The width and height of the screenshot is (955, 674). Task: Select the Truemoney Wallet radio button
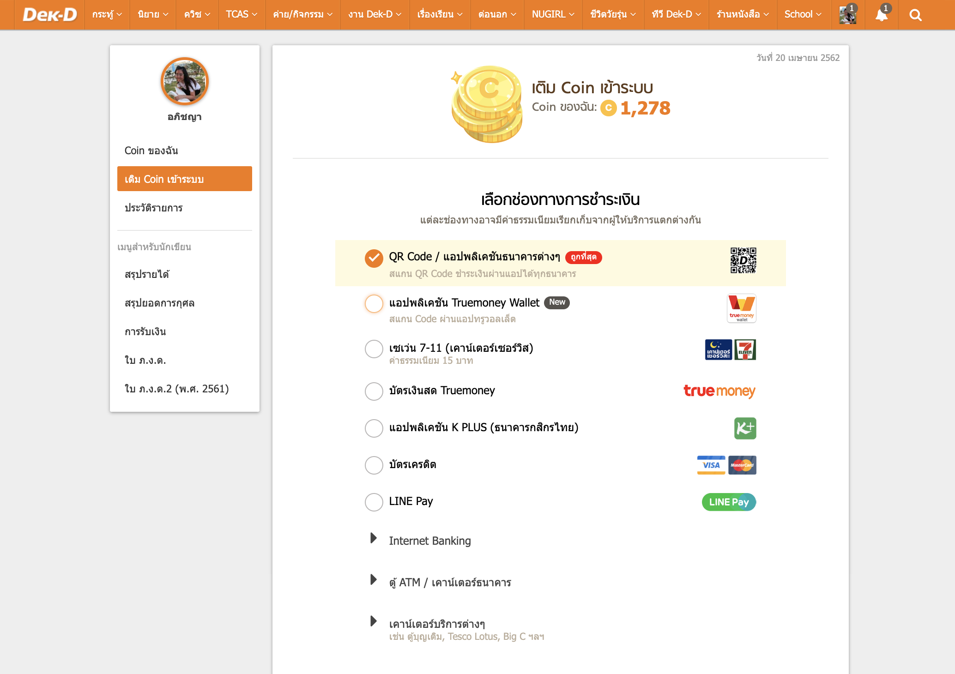tap(374, 303)
